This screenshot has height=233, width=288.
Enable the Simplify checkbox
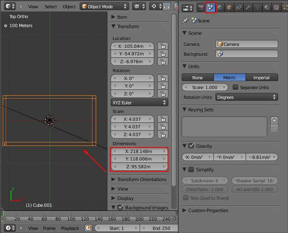(191, 169)
